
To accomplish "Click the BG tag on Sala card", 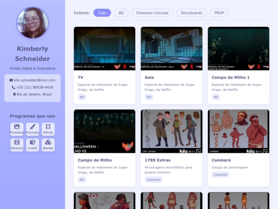I will (x=149, y=97).
